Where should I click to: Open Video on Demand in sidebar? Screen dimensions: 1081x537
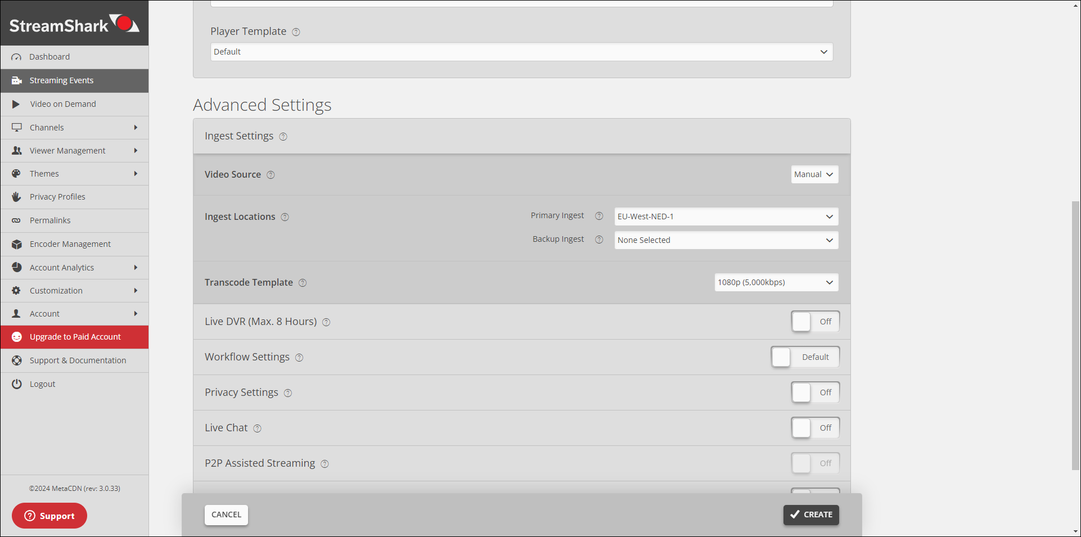(62, 104)
